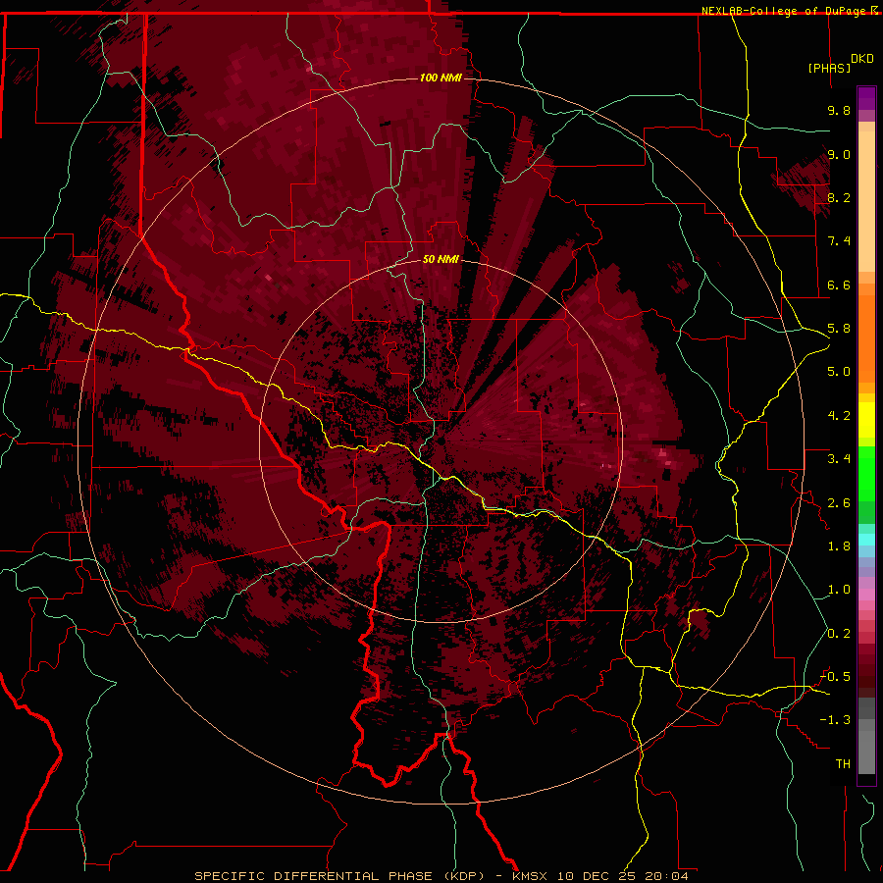The height and width of the screenshot is (883, 883).
Task: Click the 1.0 legend value
Action: tap(839, 590)
